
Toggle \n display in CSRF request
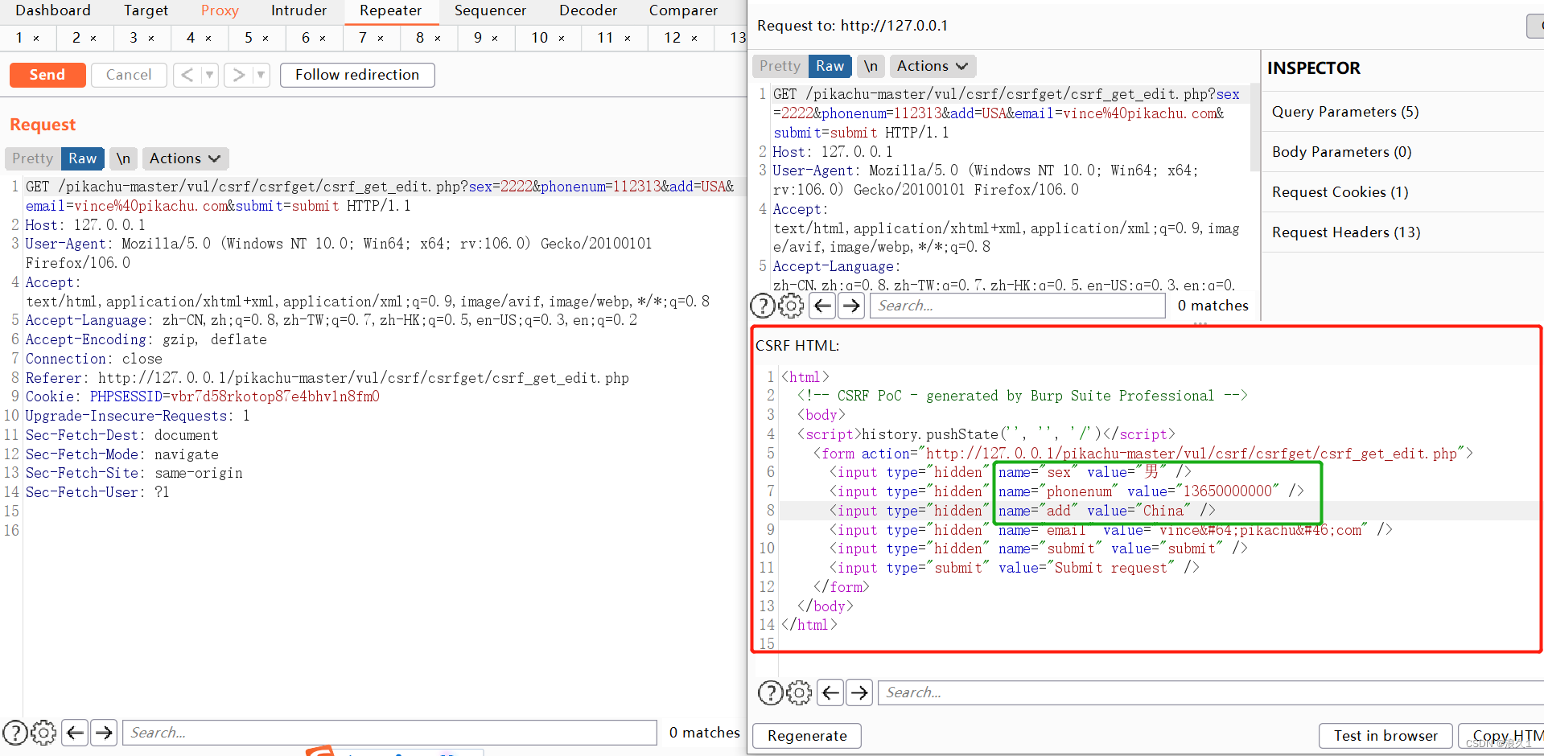(871, 66)
